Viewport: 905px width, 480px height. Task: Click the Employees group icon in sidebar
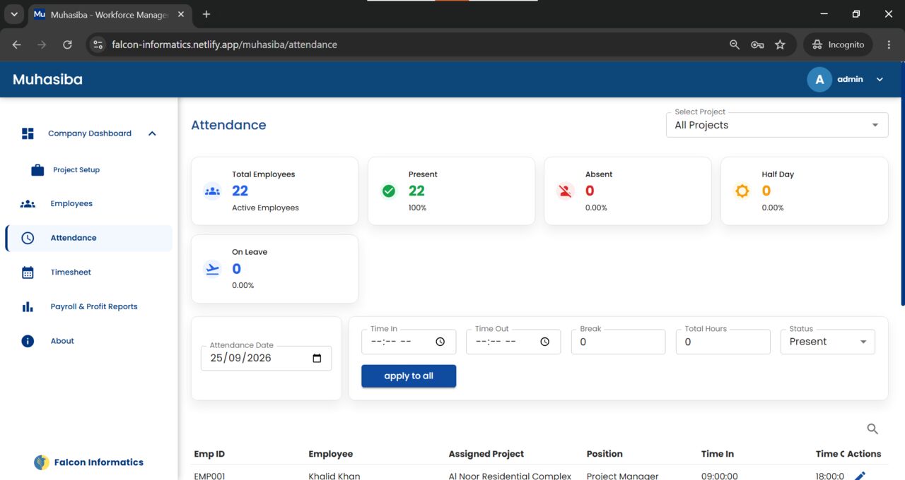click(28, 204)
